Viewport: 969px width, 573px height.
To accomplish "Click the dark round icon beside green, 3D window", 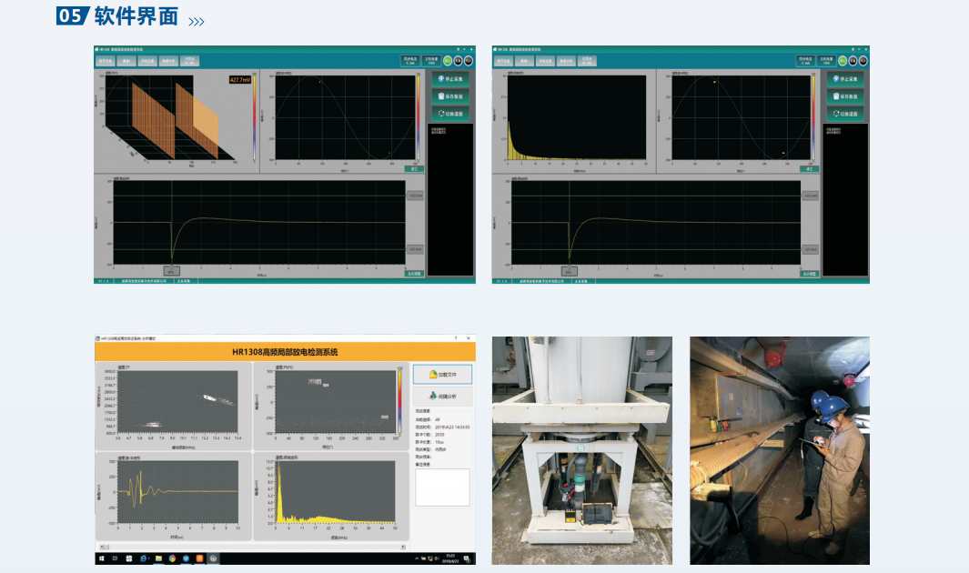I will 458,61.
